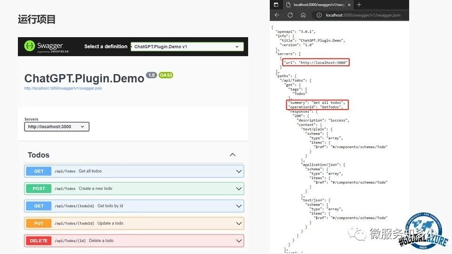Click the site information icon in address bar

319,15
